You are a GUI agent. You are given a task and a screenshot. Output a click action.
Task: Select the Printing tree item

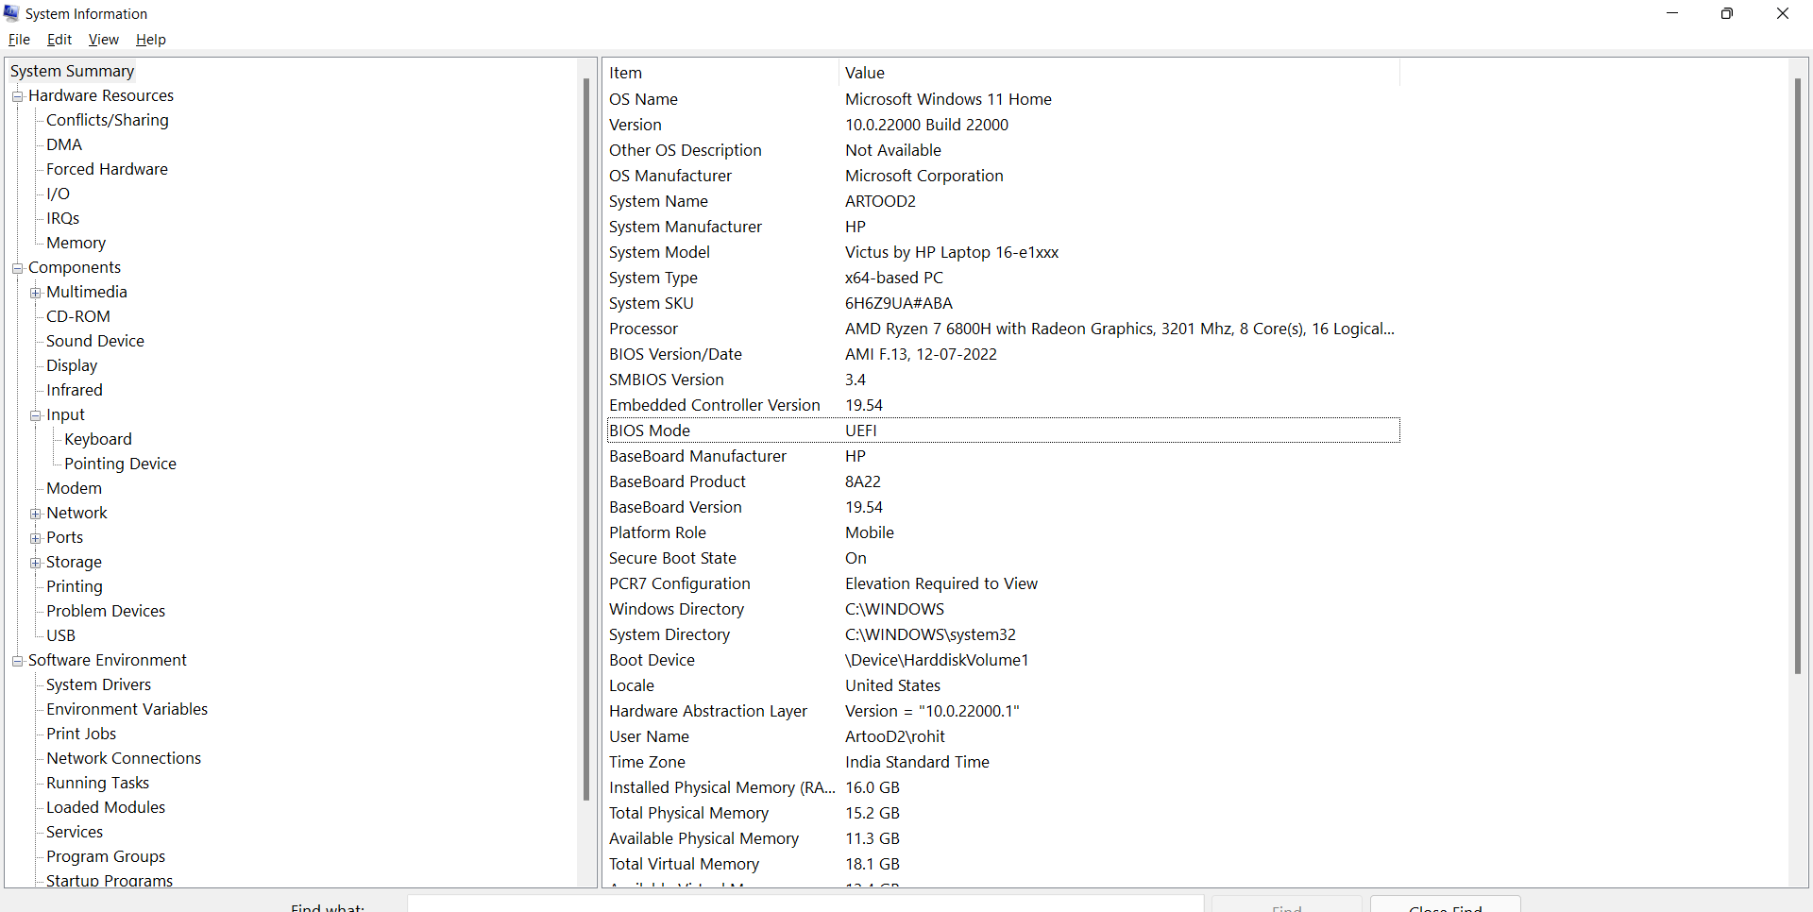75,586
